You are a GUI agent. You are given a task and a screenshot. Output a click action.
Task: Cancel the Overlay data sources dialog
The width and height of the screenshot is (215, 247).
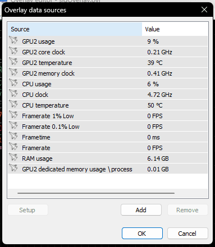point(187,233)
